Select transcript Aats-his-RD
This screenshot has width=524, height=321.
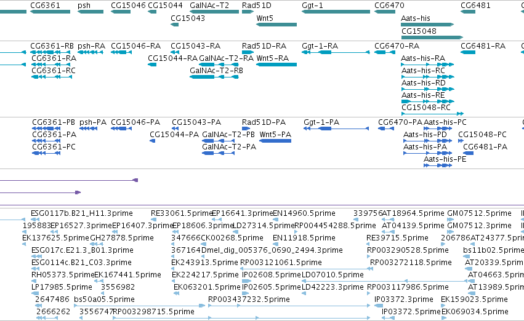point(424,83)
